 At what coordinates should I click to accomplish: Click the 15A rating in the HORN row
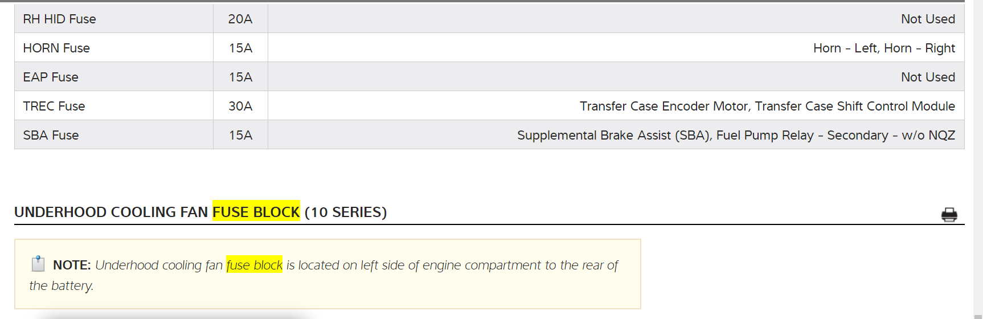pyautogui.click(x=240, y=48)
